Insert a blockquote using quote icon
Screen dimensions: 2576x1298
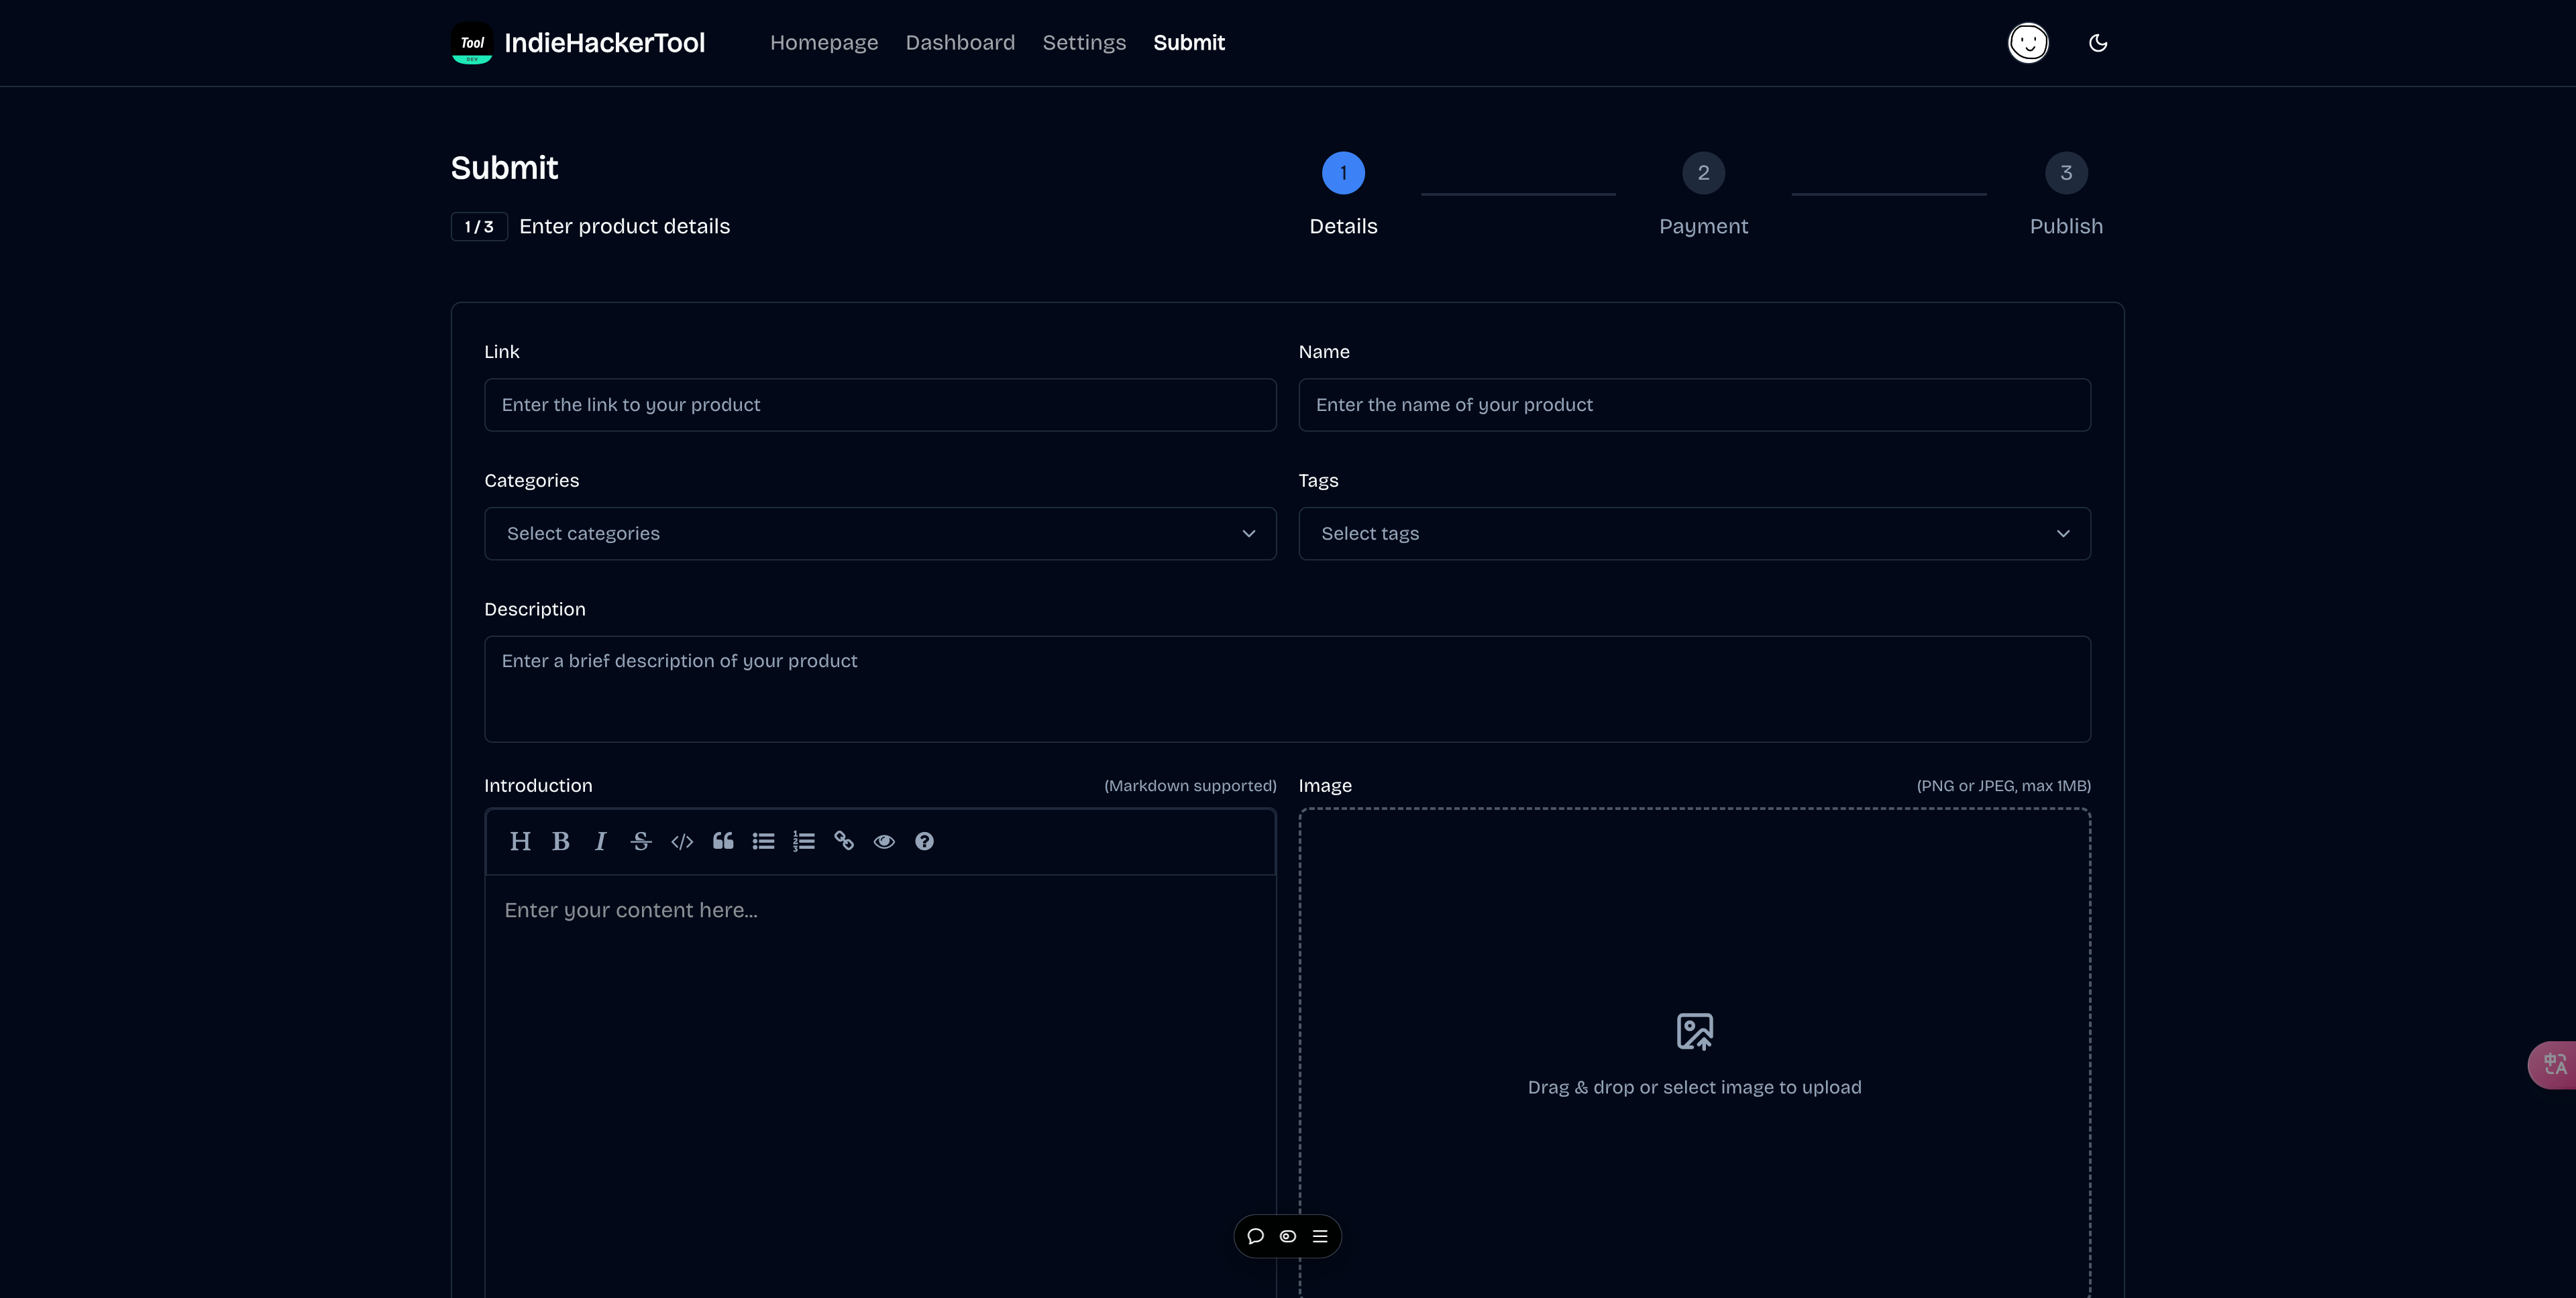click(723, 841)
